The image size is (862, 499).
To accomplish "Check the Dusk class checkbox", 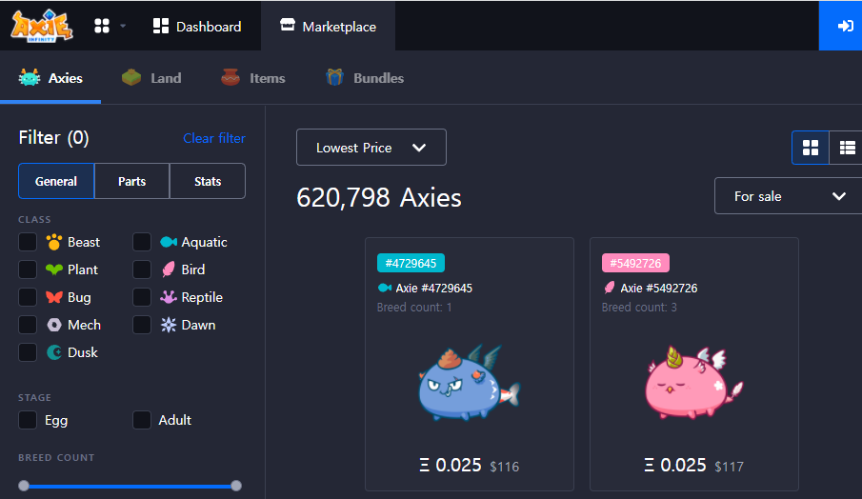I will click(28, 351).
